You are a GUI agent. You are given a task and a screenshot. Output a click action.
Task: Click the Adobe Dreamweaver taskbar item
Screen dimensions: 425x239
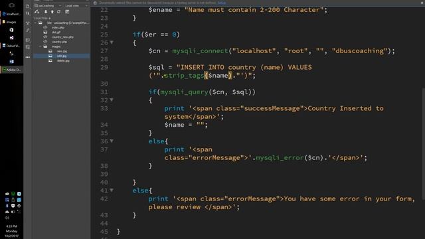pyautogui.click(x=11, y=70)
